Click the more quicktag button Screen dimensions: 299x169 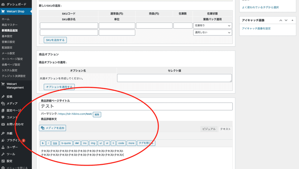pyautogui.click(x=131, y=143)
